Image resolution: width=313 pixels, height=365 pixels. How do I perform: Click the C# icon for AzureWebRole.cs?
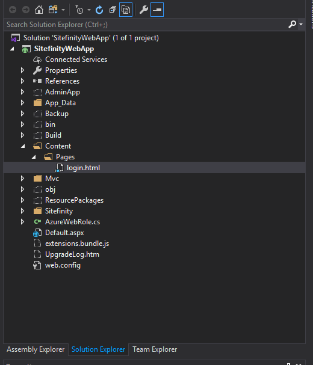click(x=37, y=222)
